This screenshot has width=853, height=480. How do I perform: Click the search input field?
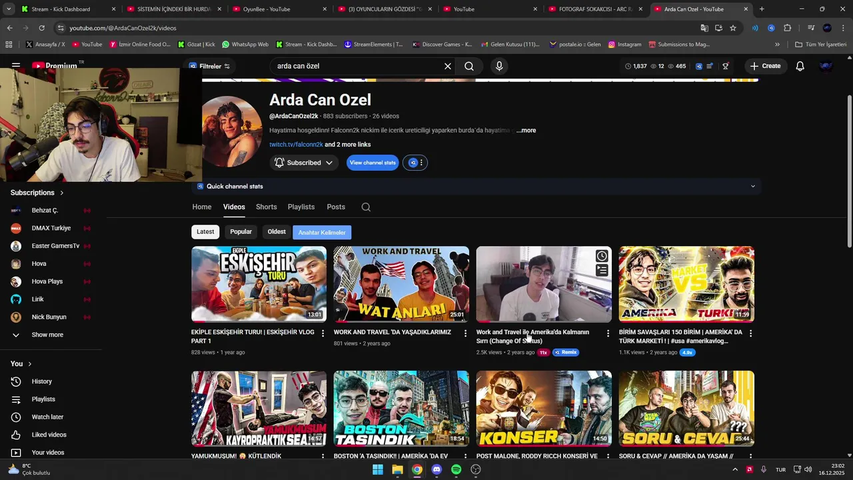pyautogui.click(x=357, y=66)
